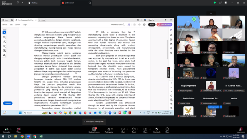Click the page number 1 box
247x139 pixels.
171,79
